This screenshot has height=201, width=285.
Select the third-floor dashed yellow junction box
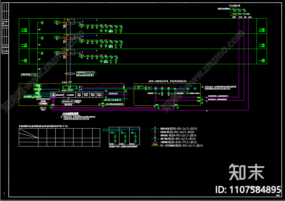tap(70, 22)
